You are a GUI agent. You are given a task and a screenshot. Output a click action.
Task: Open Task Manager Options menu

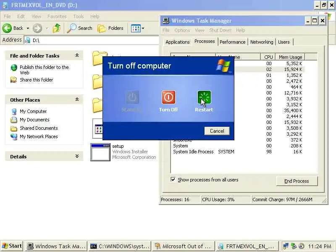click(x=182, y=30)
